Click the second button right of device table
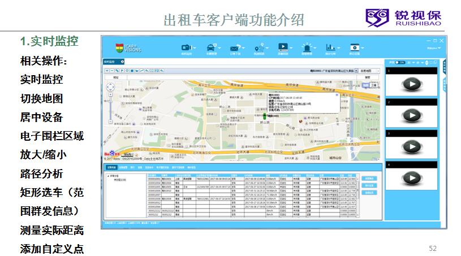 pos(369,185)
